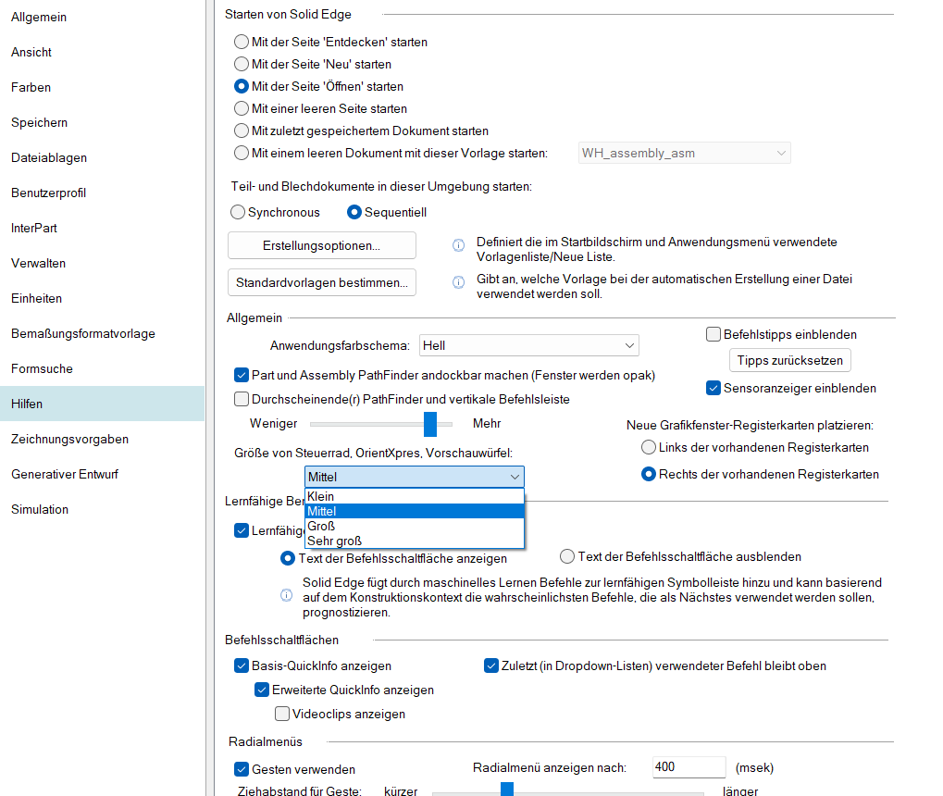This screenshot has height=796, width=943.
Task: Switch to Farben options page
Action: (x=102, y=87)
